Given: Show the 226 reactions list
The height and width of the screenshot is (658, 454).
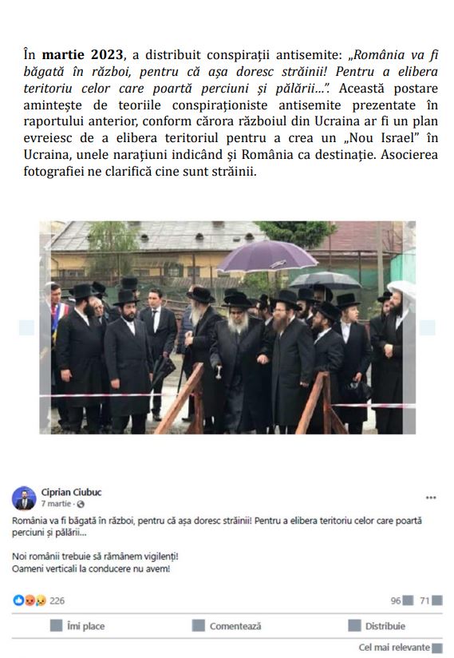Looking at the screenshot, I should pos(57,601).
